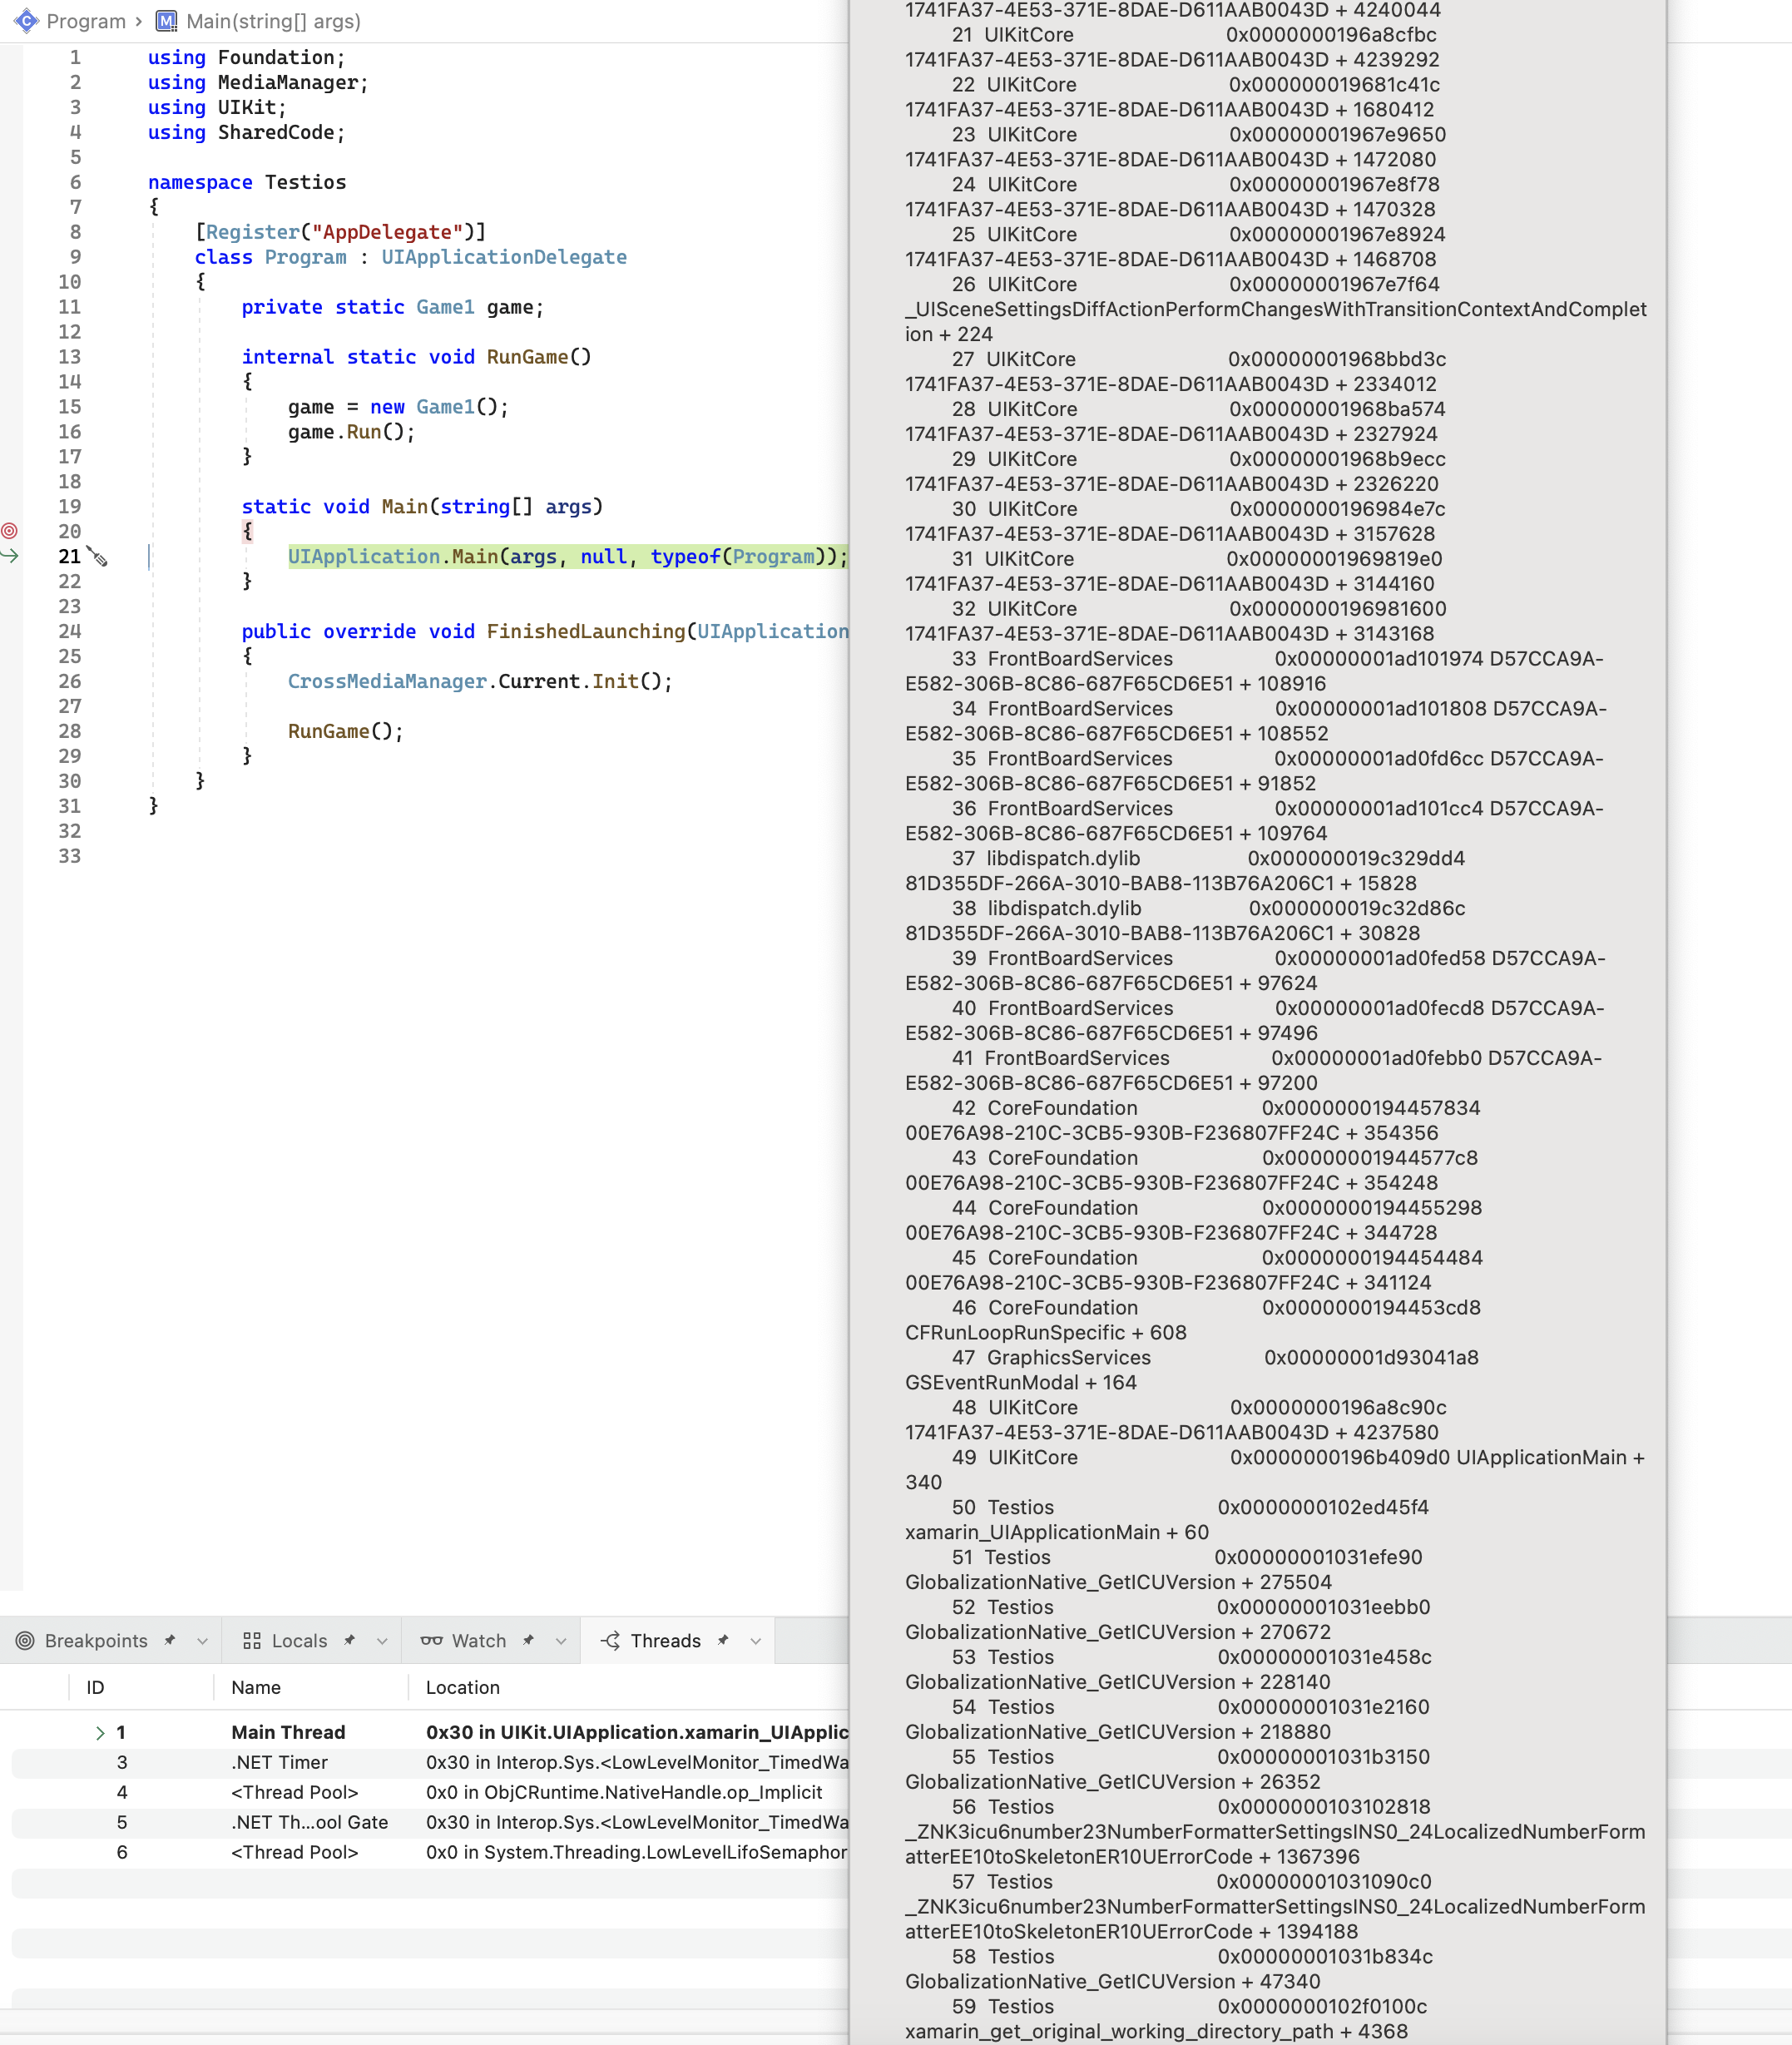Switch to the Breakpoints tab

coord(95,1641)
